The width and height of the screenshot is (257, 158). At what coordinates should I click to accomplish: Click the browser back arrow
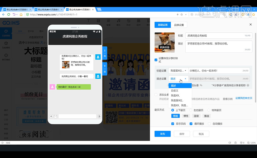coord(3,15)
